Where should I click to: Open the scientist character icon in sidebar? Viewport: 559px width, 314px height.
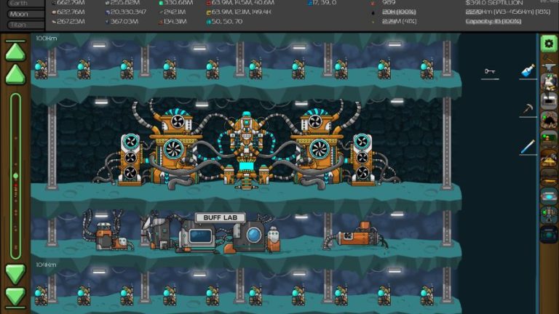coord(549,82)
